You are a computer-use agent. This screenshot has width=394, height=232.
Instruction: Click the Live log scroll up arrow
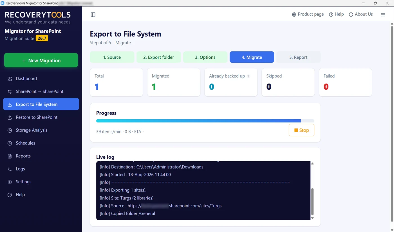(312, 163)
